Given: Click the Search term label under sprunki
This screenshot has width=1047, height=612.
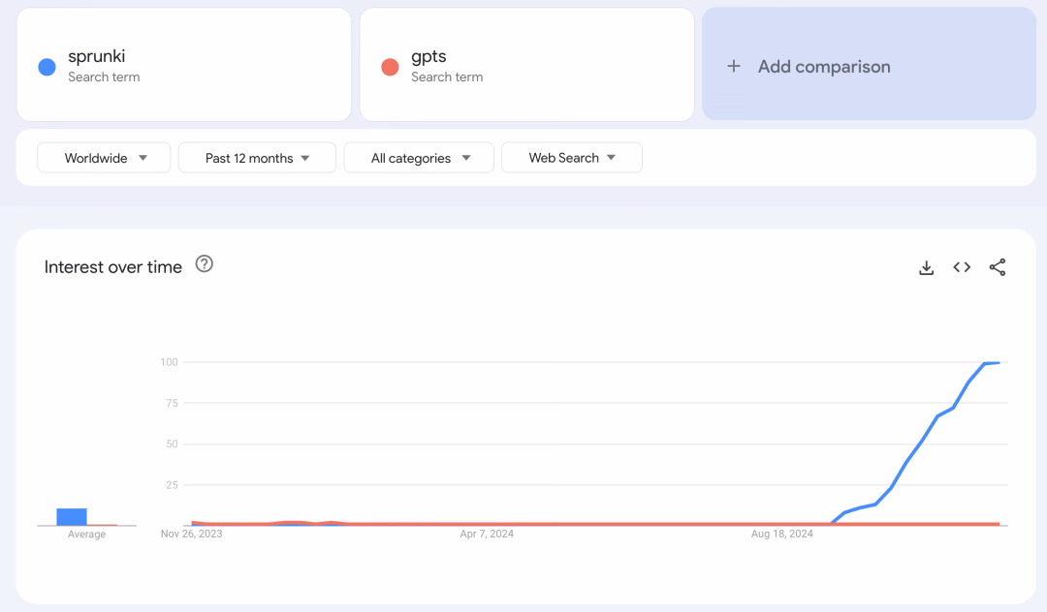Looking at the screenshot, I should 104,76.
